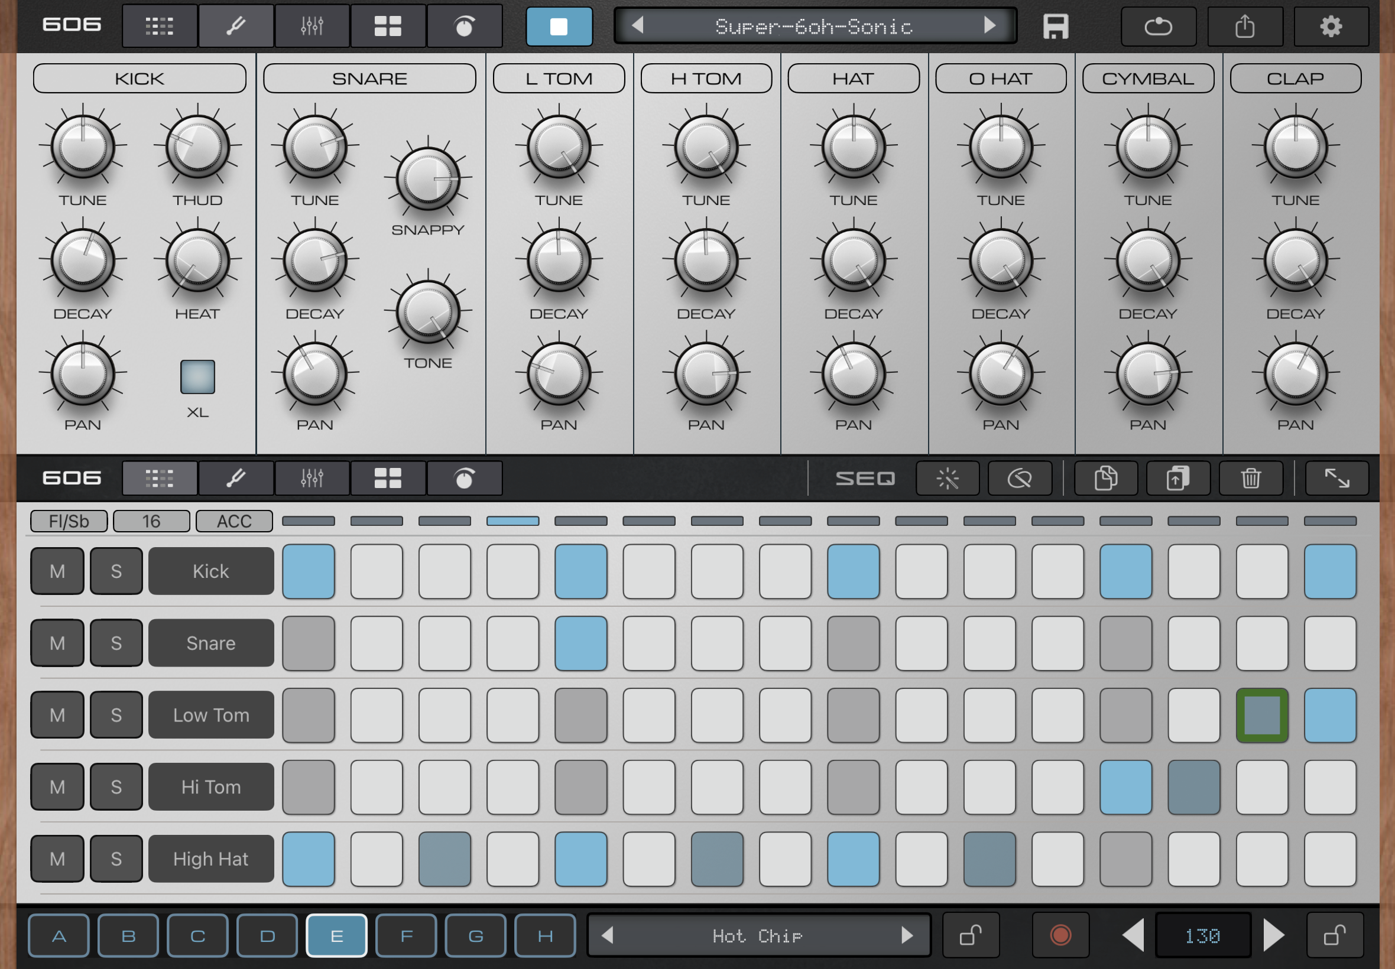Mute the Low Tom track
The image size is (1395, 969).
(57, 714)
